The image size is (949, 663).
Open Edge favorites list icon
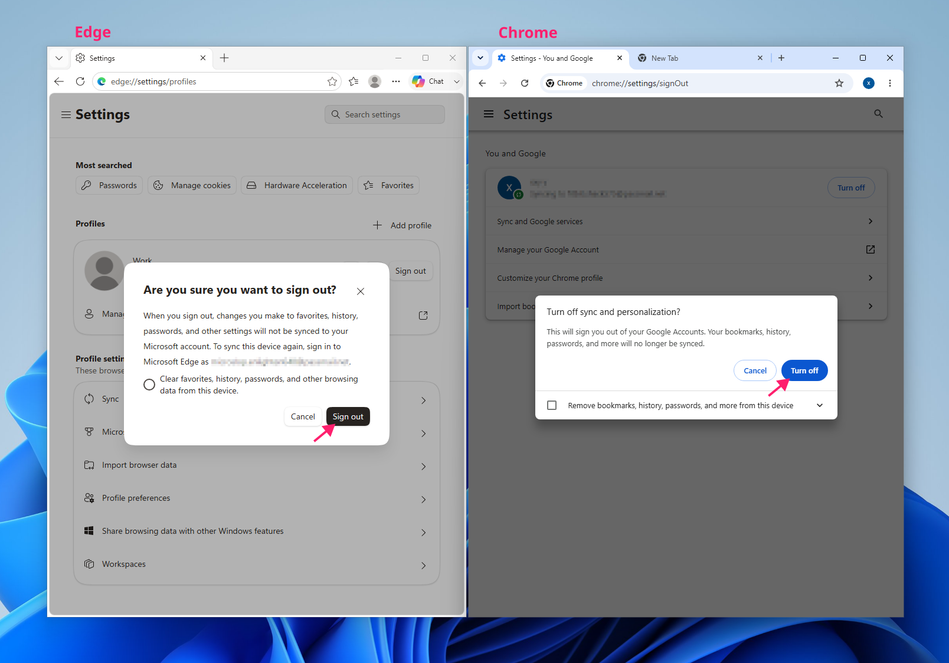354,81
